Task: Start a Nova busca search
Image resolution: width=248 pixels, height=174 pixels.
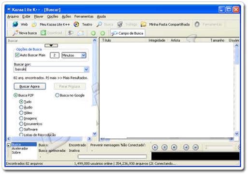Action: pyautogui.click(x=25, y=33)
